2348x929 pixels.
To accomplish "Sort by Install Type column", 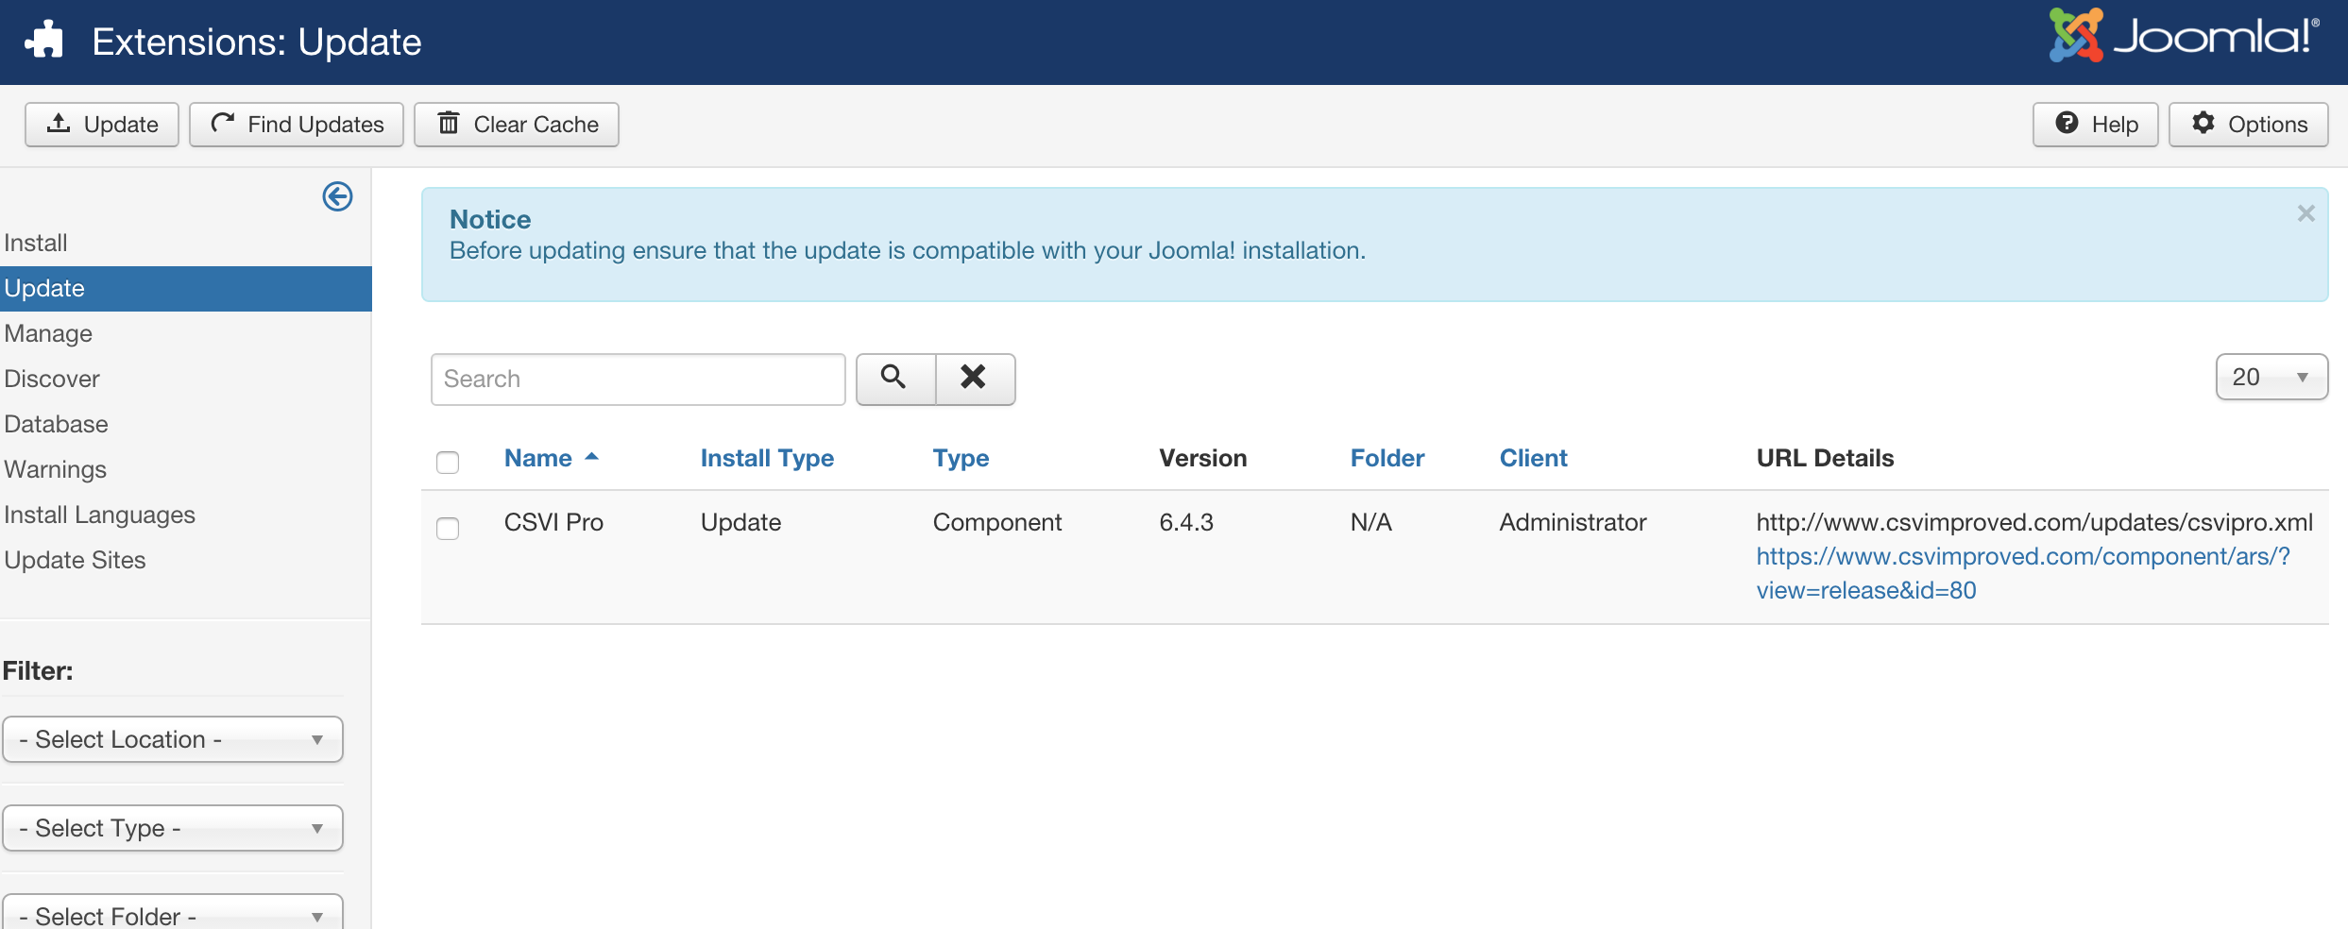I will (x=767, y=458).
